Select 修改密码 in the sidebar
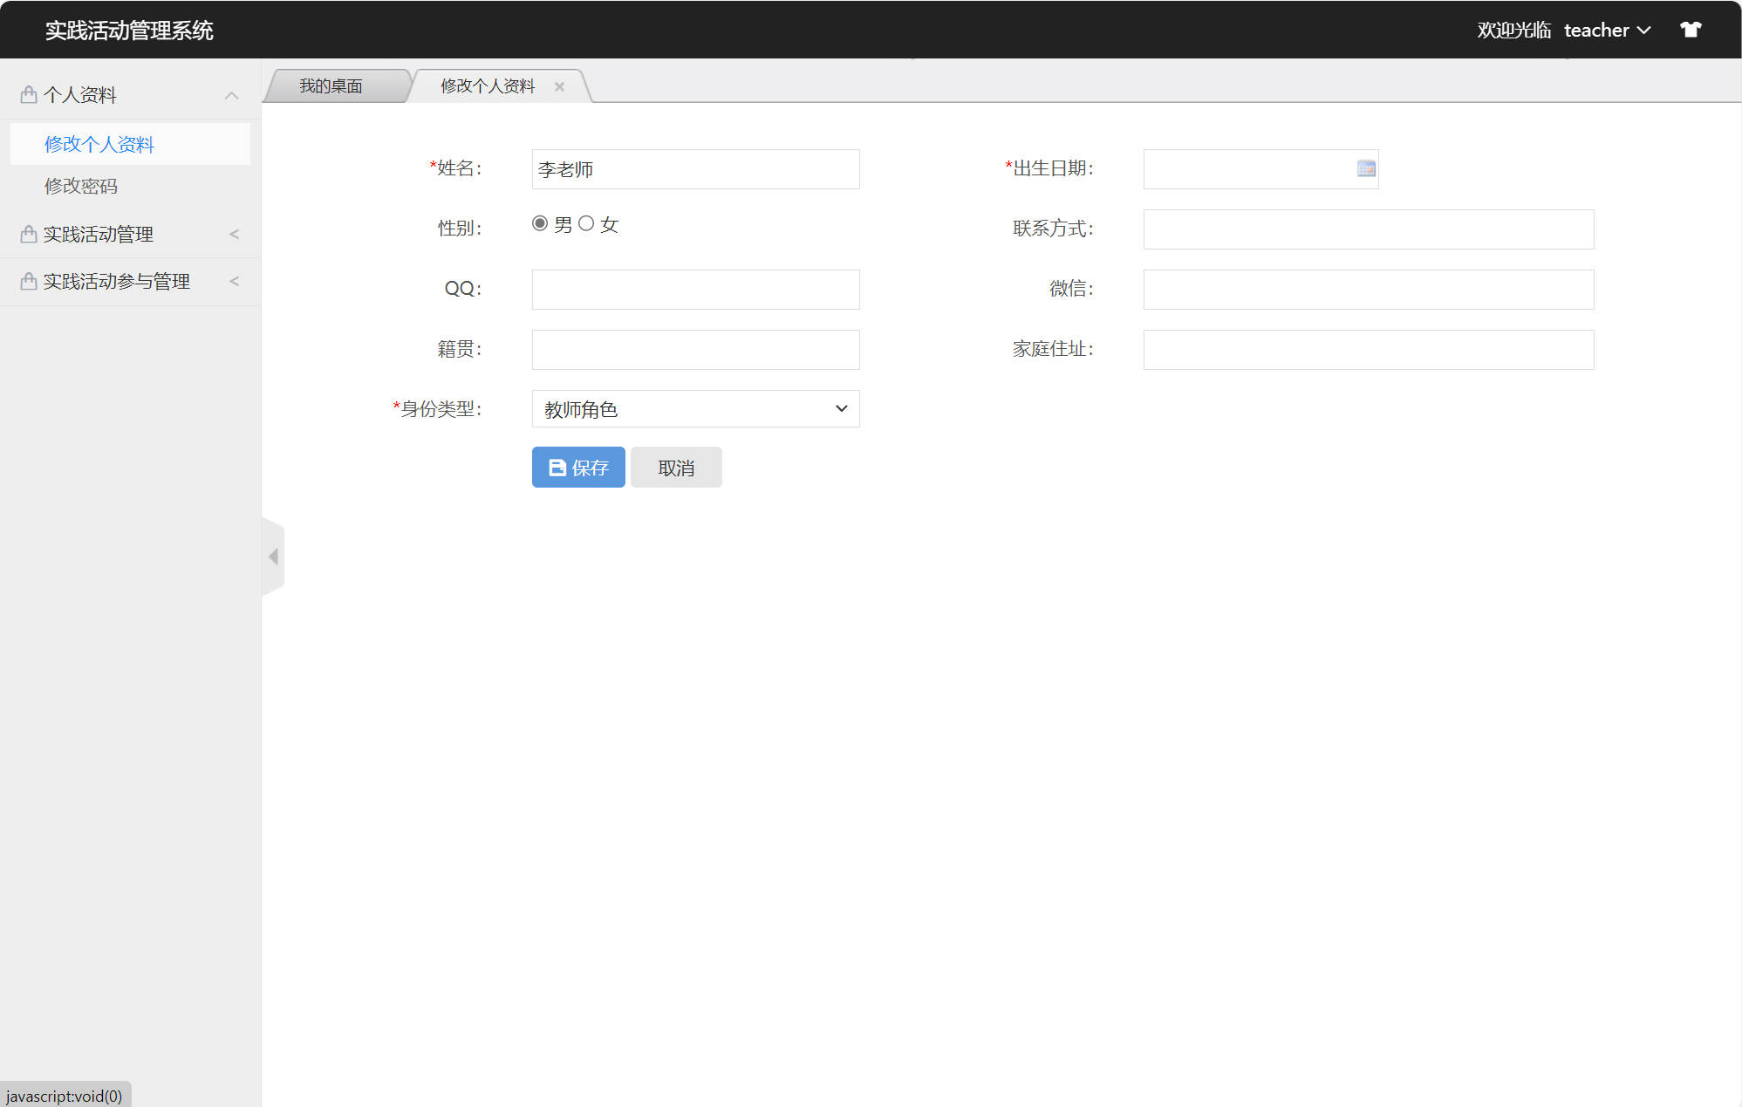 (81, 186)
